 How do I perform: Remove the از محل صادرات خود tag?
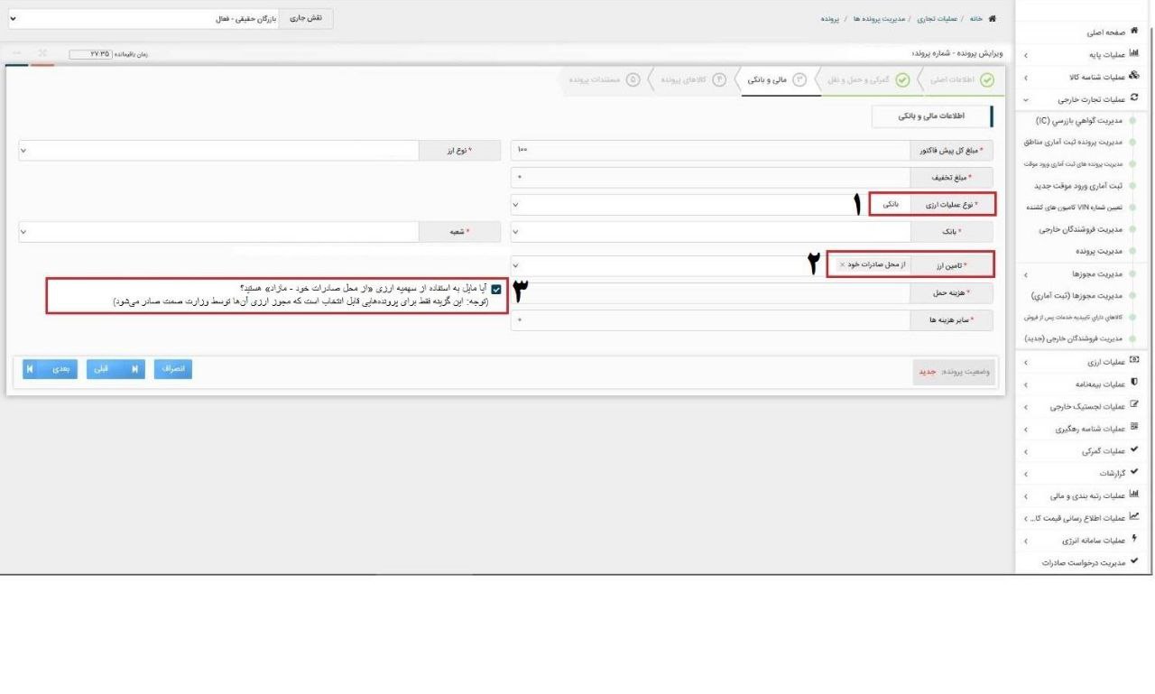[843, 264]
